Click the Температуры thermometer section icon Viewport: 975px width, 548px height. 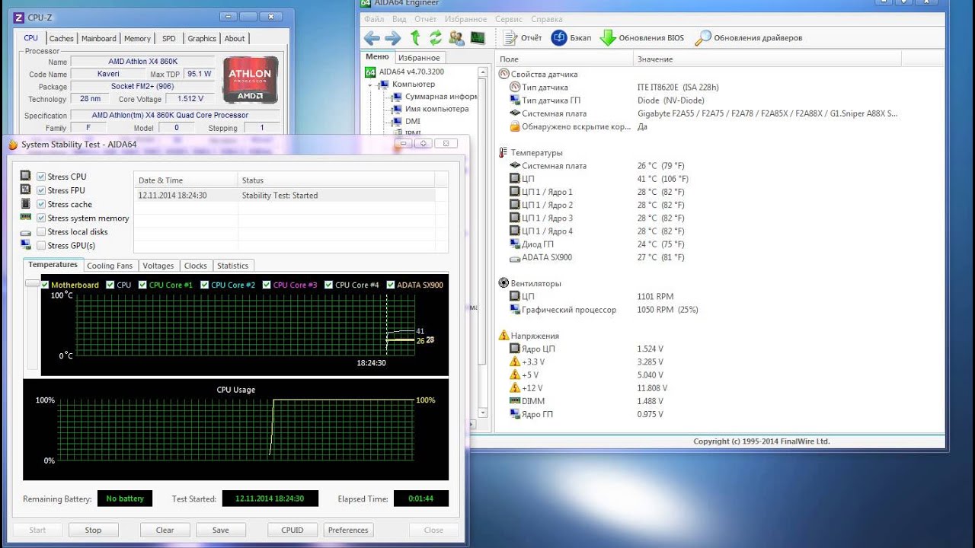pos(503,152)
